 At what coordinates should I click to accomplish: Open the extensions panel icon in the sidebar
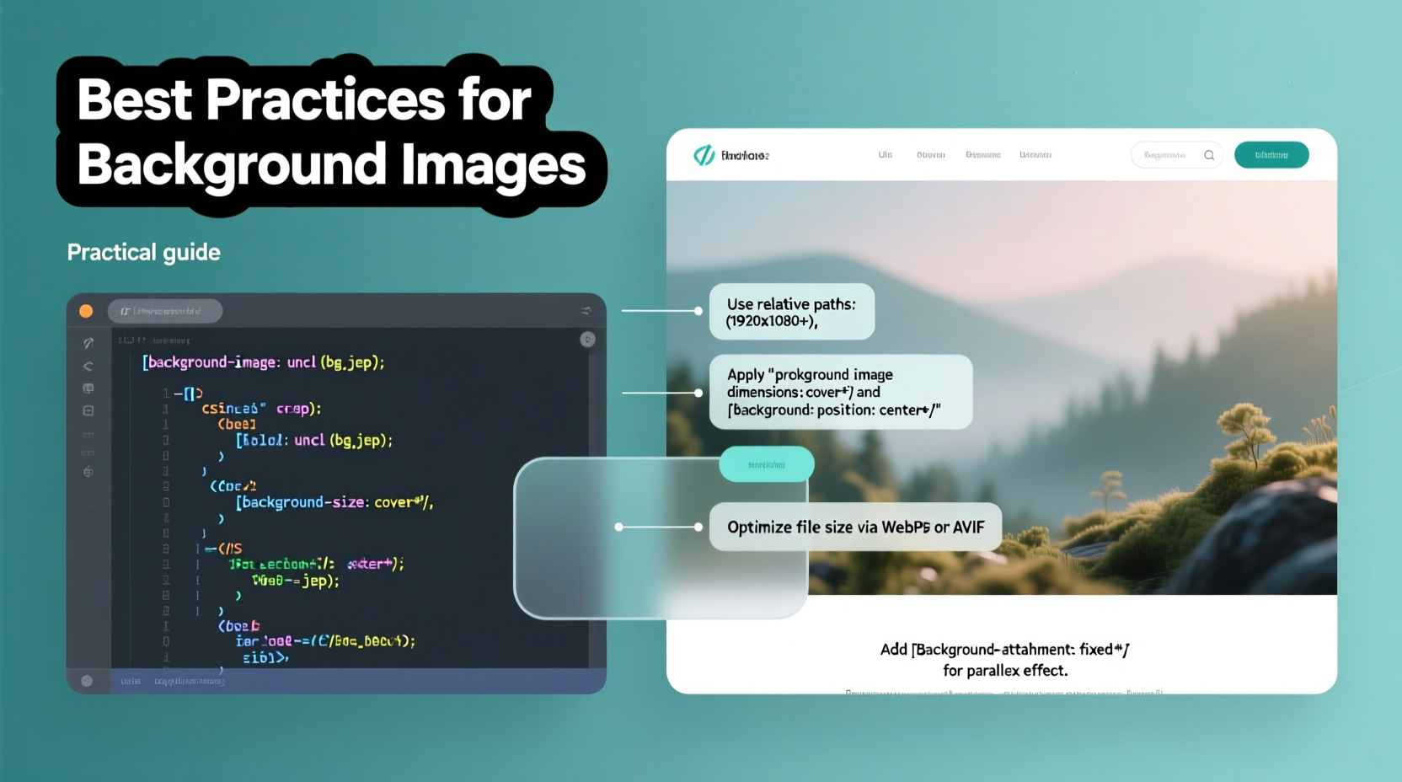coord(88,411)
